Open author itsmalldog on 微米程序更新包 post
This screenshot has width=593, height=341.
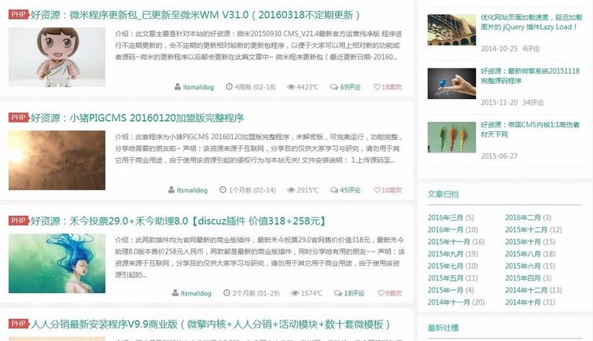click(198, 87)
